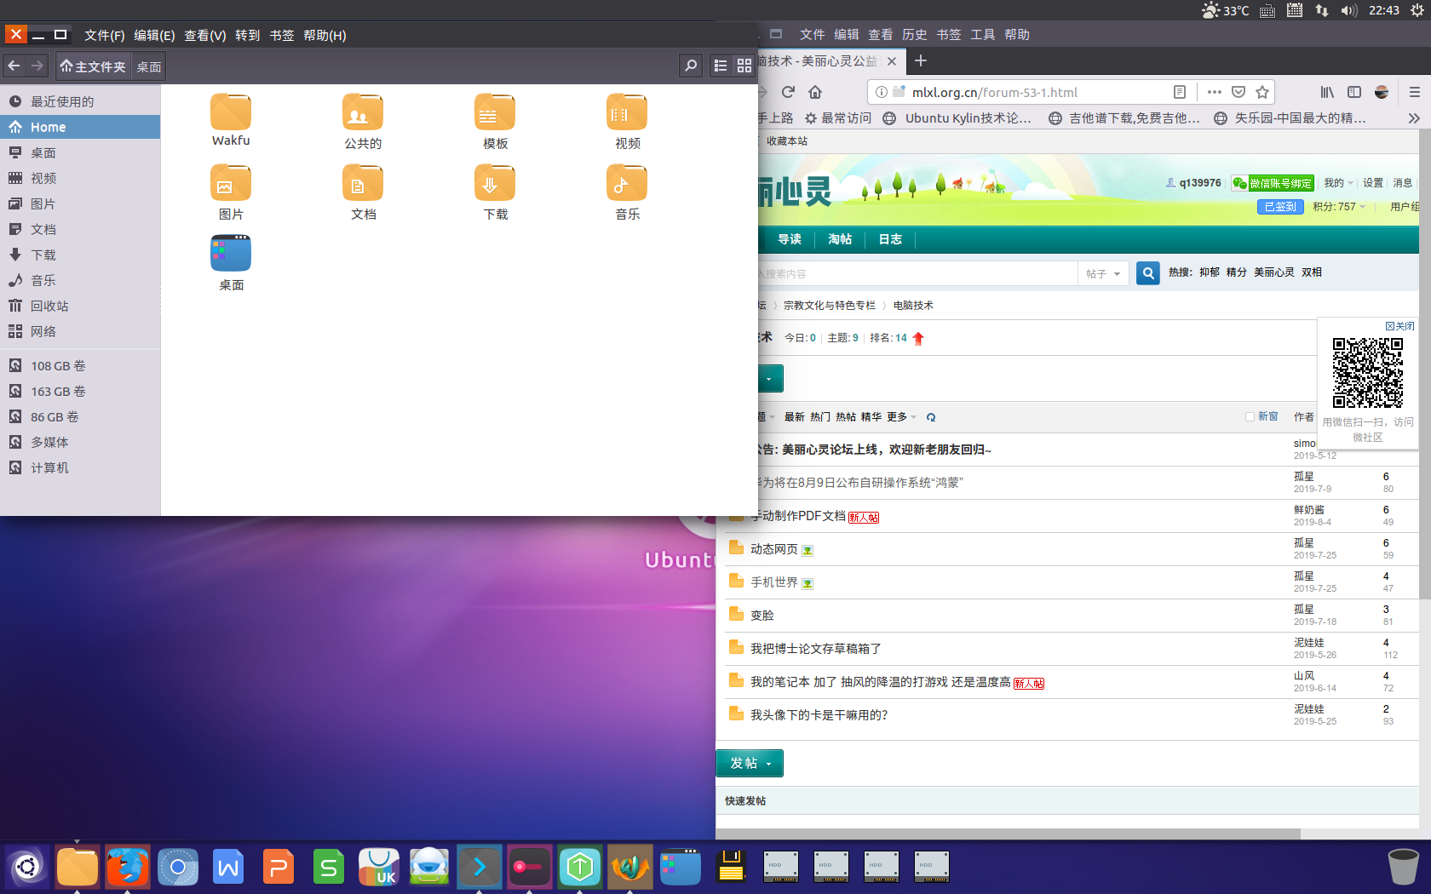Show more bookmarks toolbar items chevron
Viewport: 1431px width, 894px height.
(1414, 118)
